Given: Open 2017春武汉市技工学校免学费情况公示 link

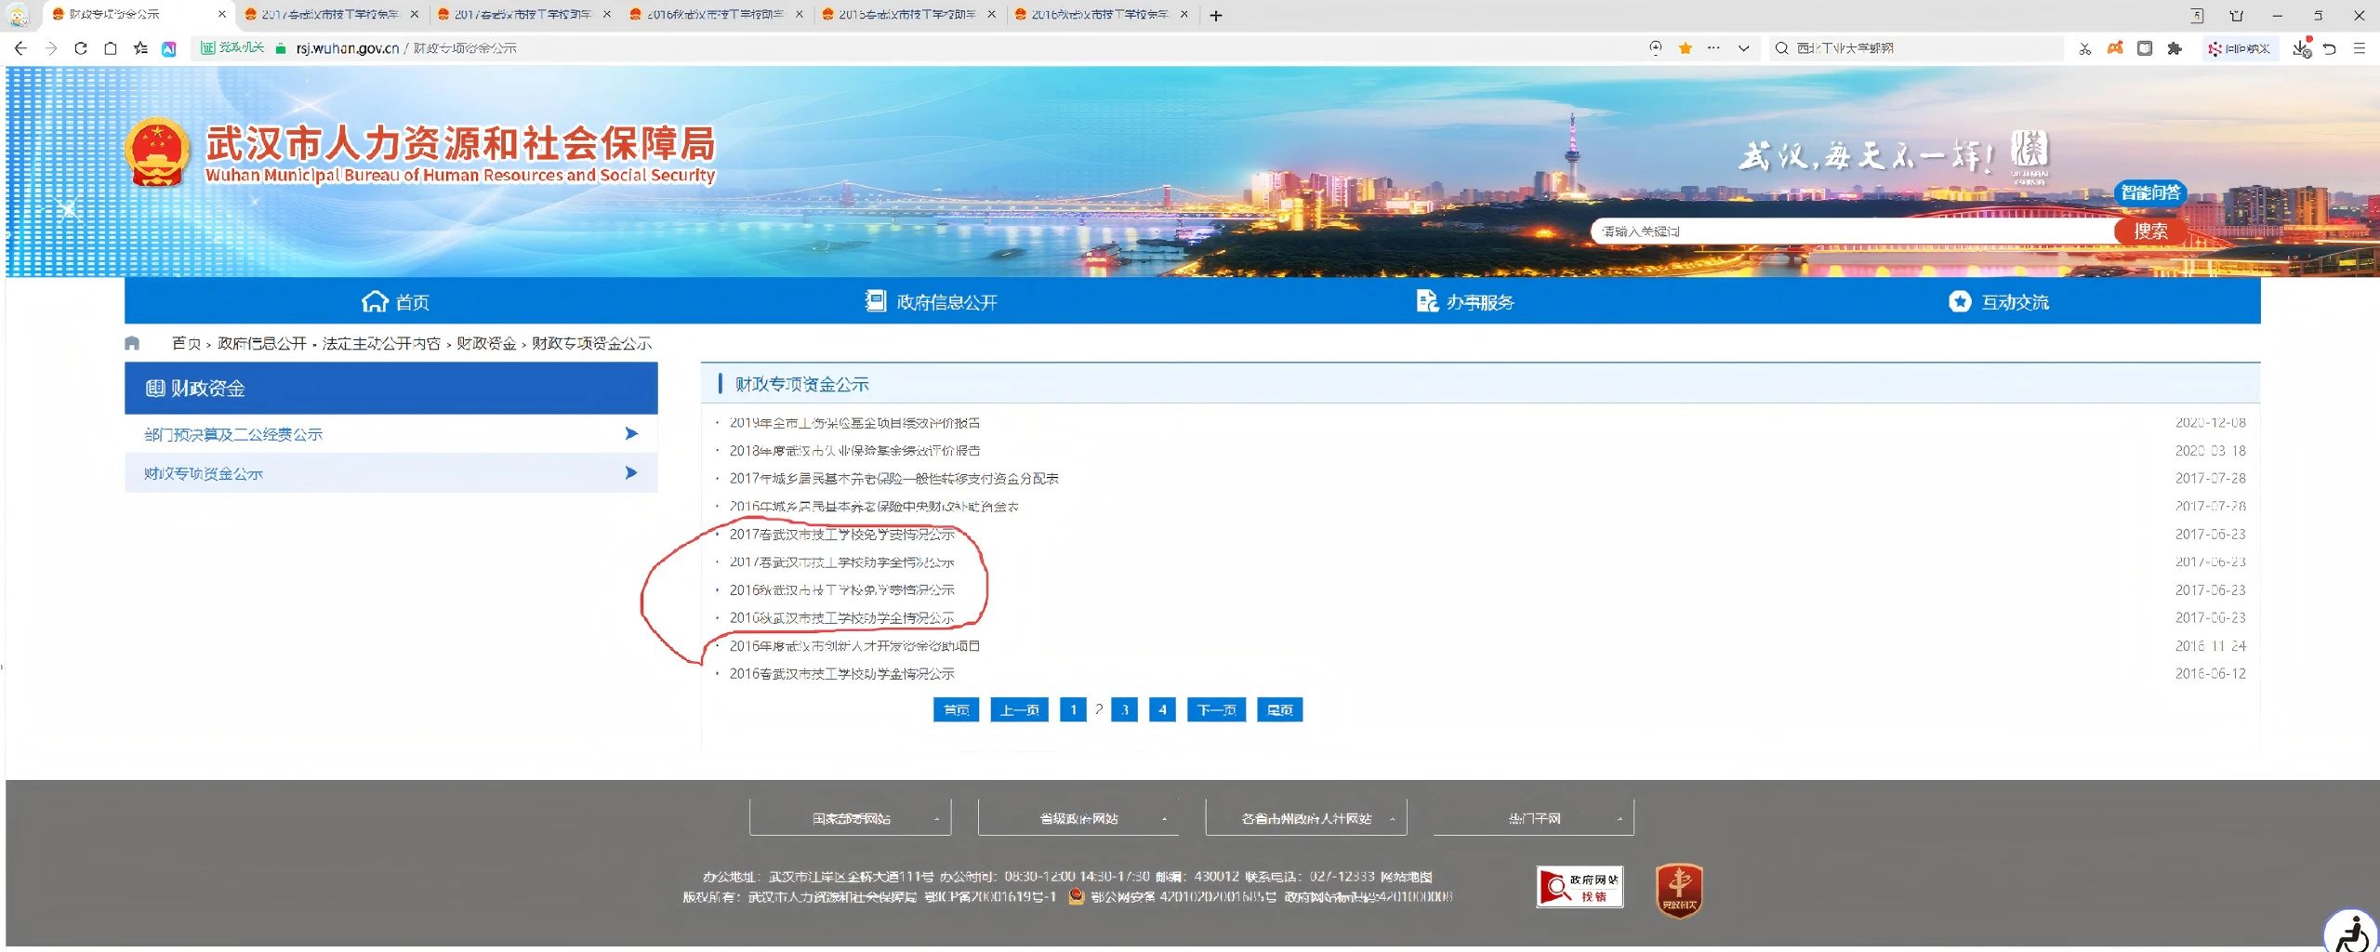Looking at the screenshot, I should (841, 535).
